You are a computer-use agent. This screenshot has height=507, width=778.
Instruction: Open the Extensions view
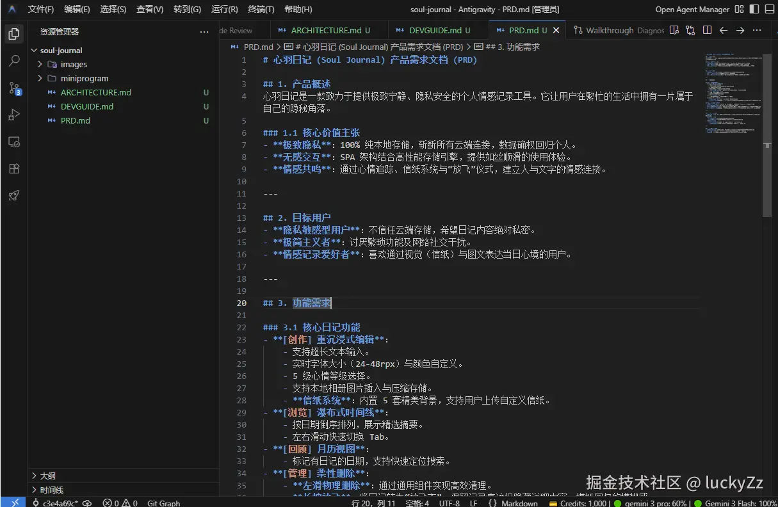13,168
